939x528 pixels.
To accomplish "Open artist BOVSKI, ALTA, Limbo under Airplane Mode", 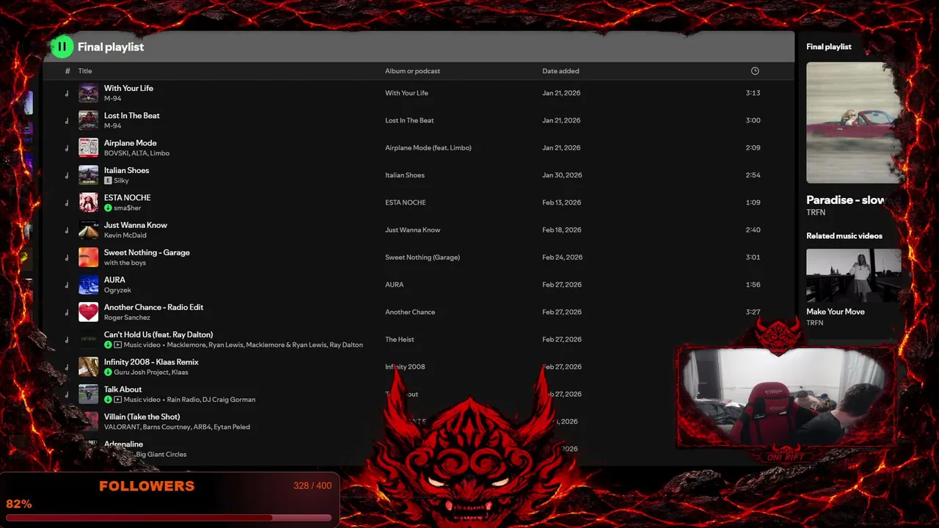I will [136, 153].
